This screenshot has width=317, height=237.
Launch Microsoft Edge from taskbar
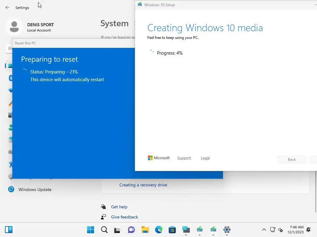(159, 230)
